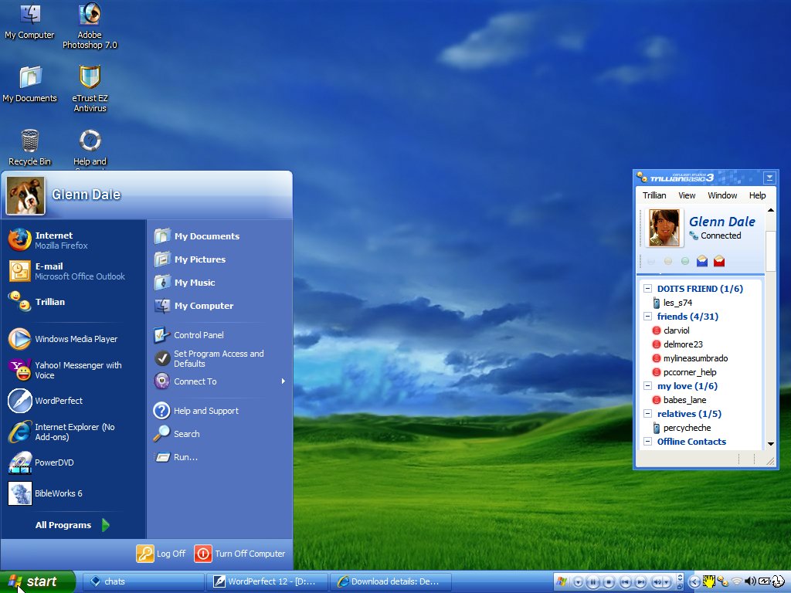Click the start button
791x593 pixels.
point(37,581)
